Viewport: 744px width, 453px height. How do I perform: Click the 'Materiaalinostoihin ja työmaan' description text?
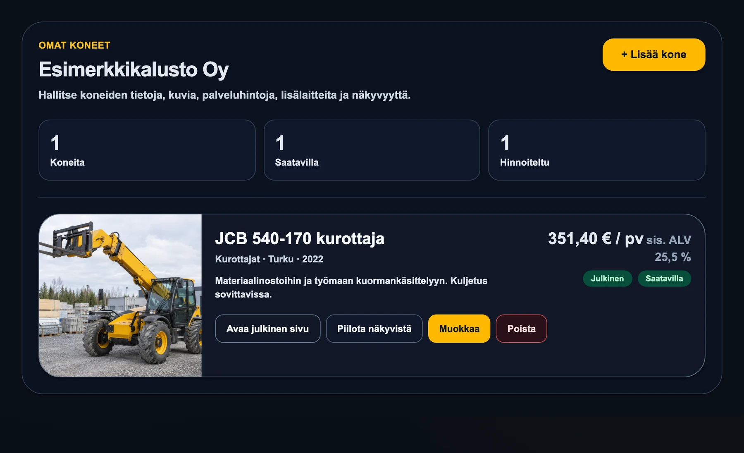[351, 287]
